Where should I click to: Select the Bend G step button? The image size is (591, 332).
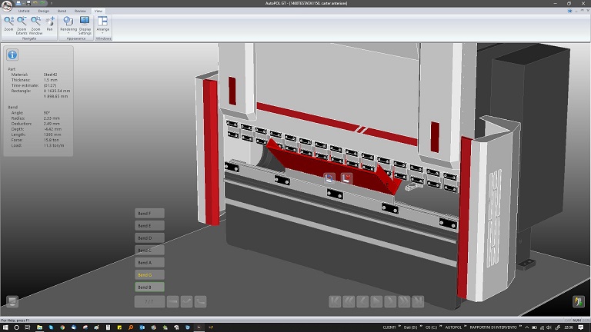click(149, 274)
